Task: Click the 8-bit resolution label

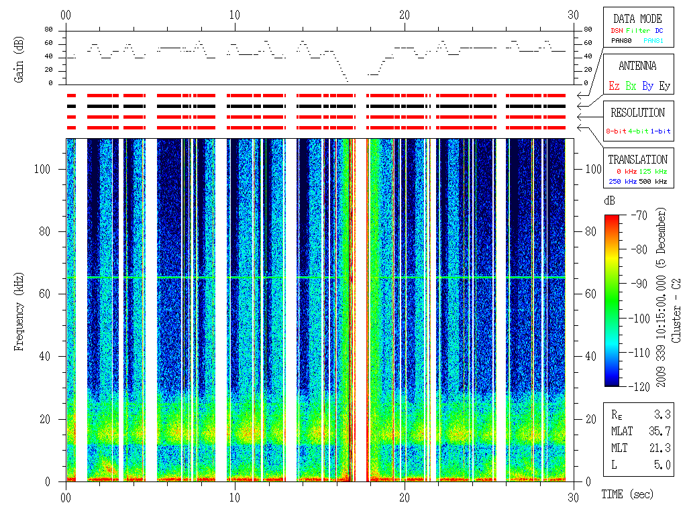Action: [616, 131]
